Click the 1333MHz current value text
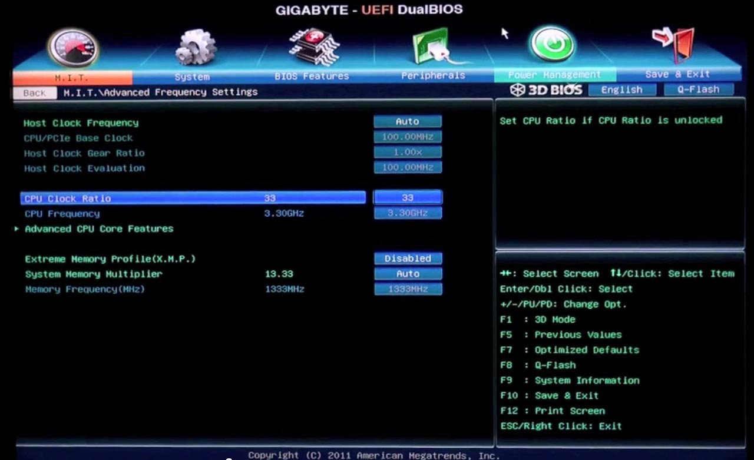Viewport: 754px width, 460px height. pos(285,289)
